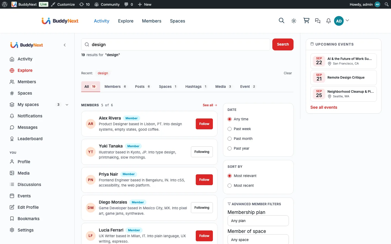Click the WordPress logo in admin bar

point(5,4)
